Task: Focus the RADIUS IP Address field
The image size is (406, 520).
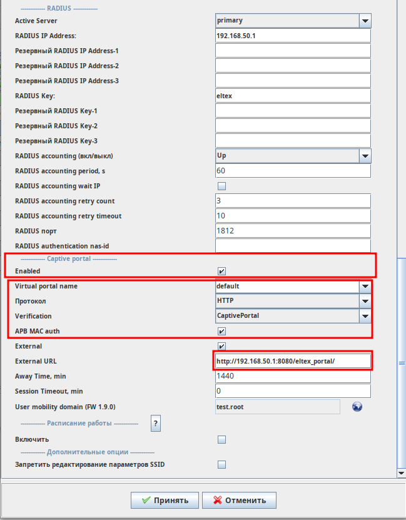Action: [293, 36]
